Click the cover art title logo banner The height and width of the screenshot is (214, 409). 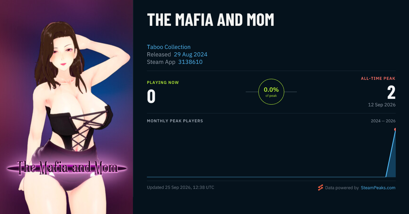point(67,167)
